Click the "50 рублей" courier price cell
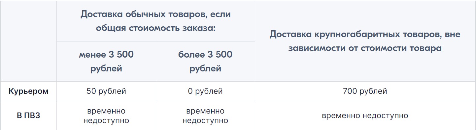 [x=106, y=91]
